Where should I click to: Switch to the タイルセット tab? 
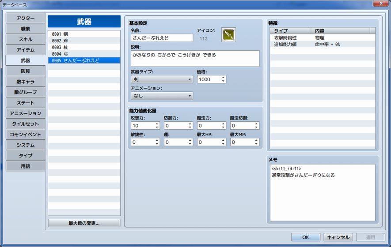click(26, 124)
